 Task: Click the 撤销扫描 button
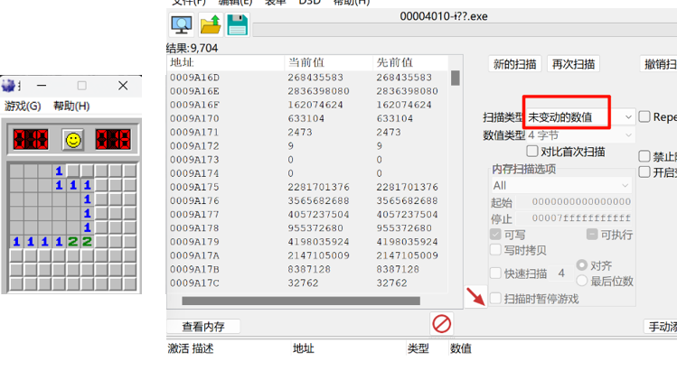pos(658,64)
